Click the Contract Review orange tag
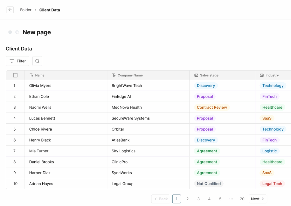The image size is (291, 206). pos(212,108)
